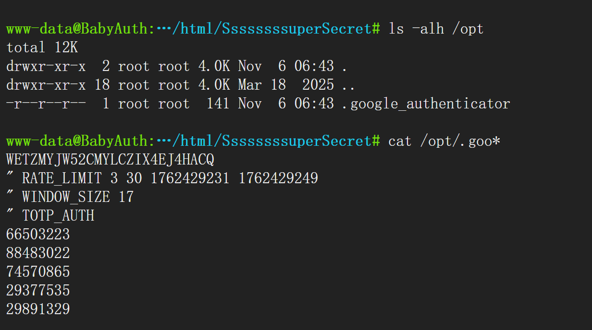
Task: Click the "cat /opt/.goo*" command text
Action: 444,141
